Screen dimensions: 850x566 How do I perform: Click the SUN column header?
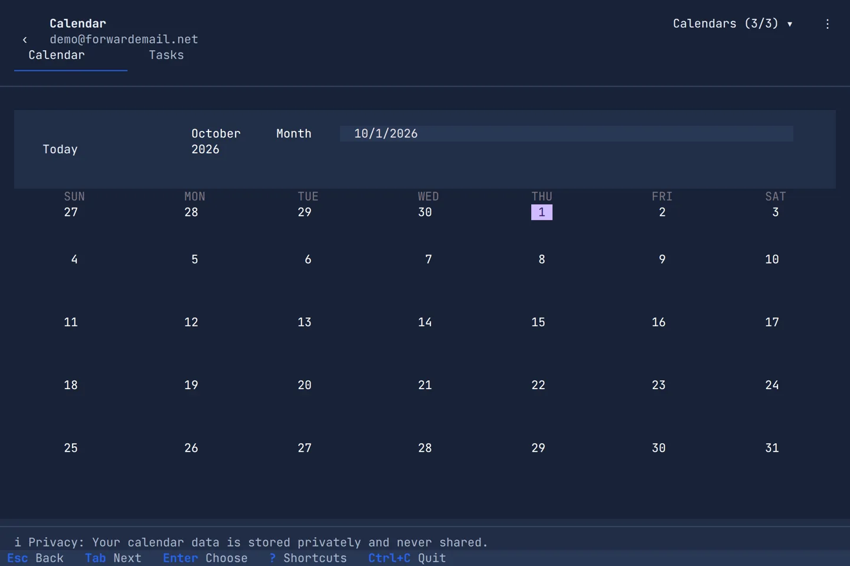[74, 196]
